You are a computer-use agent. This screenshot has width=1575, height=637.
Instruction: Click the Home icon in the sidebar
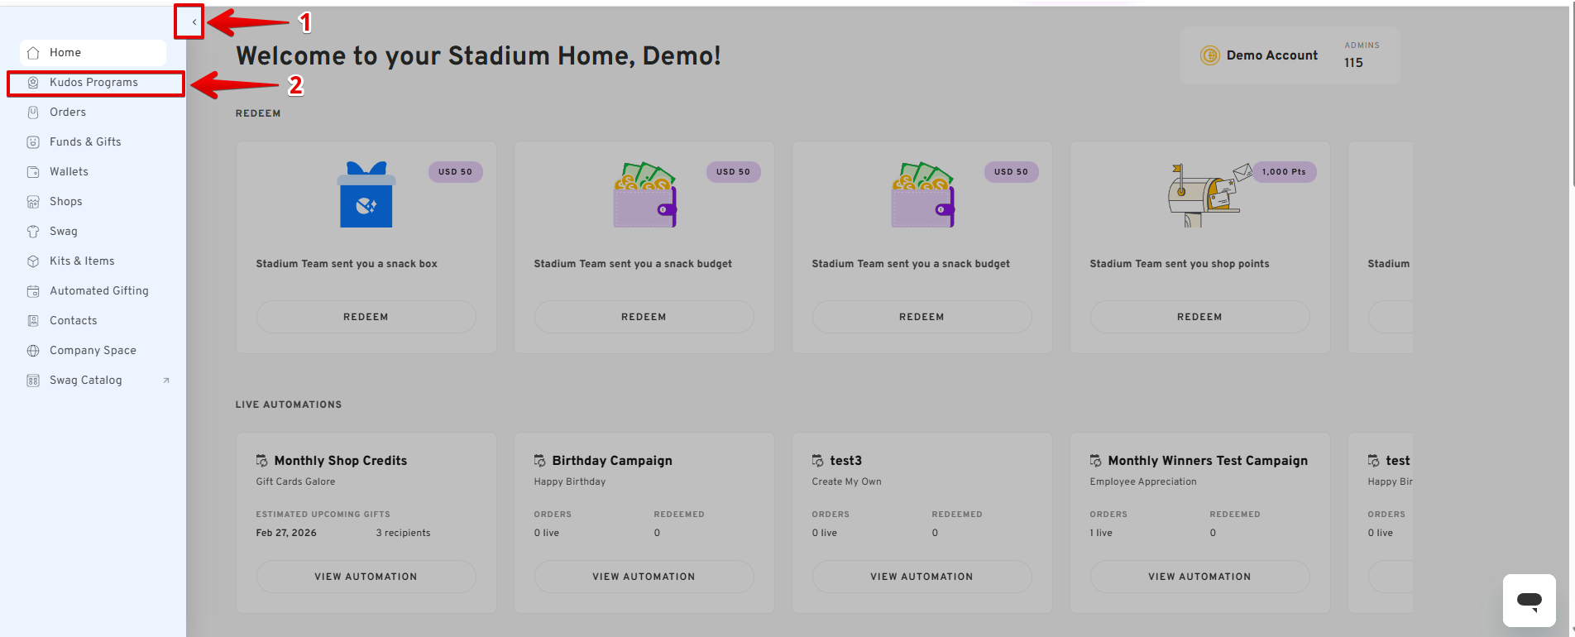click(33, 53)
